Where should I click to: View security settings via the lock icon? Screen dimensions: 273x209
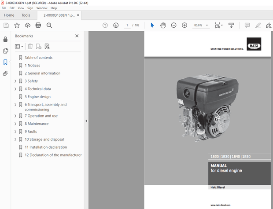(x=5, y=39)
